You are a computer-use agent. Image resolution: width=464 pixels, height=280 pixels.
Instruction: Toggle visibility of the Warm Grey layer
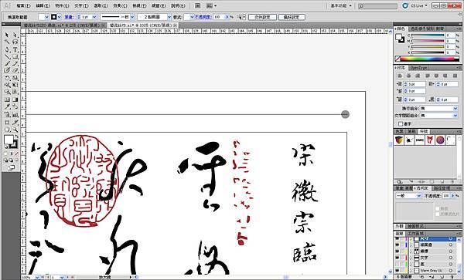(397, 270)
